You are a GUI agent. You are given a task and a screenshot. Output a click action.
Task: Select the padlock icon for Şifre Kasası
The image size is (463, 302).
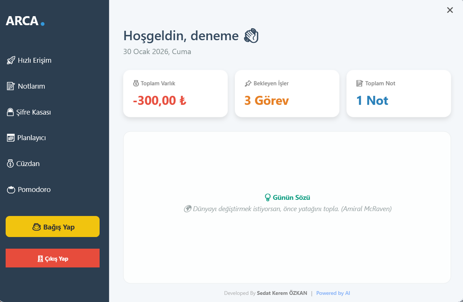[10, 112]
